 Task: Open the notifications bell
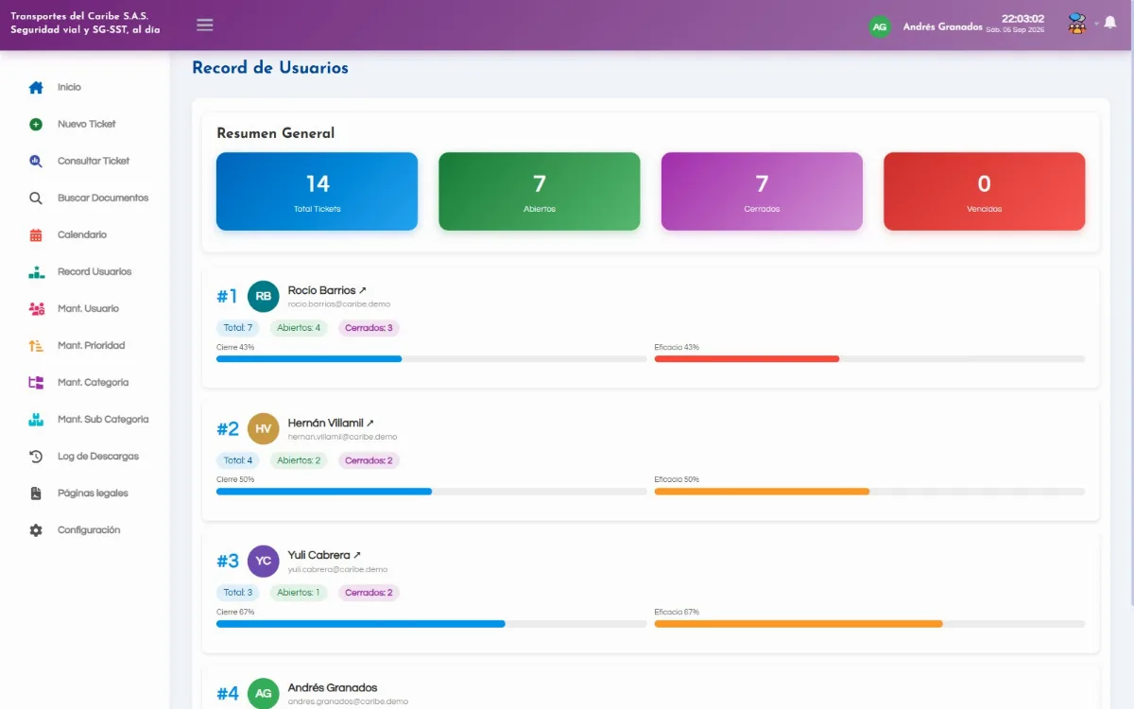(1110, 23)
